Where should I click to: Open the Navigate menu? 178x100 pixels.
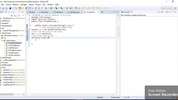coord(24,4)
